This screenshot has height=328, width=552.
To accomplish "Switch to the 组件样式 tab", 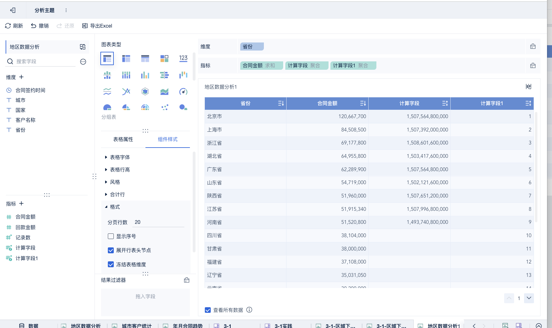I will (x=168, y=139).
